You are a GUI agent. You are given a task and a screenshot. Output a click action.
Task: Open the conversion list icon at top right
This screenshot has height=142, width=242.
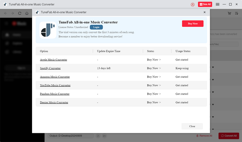click(x=237, y=13)
